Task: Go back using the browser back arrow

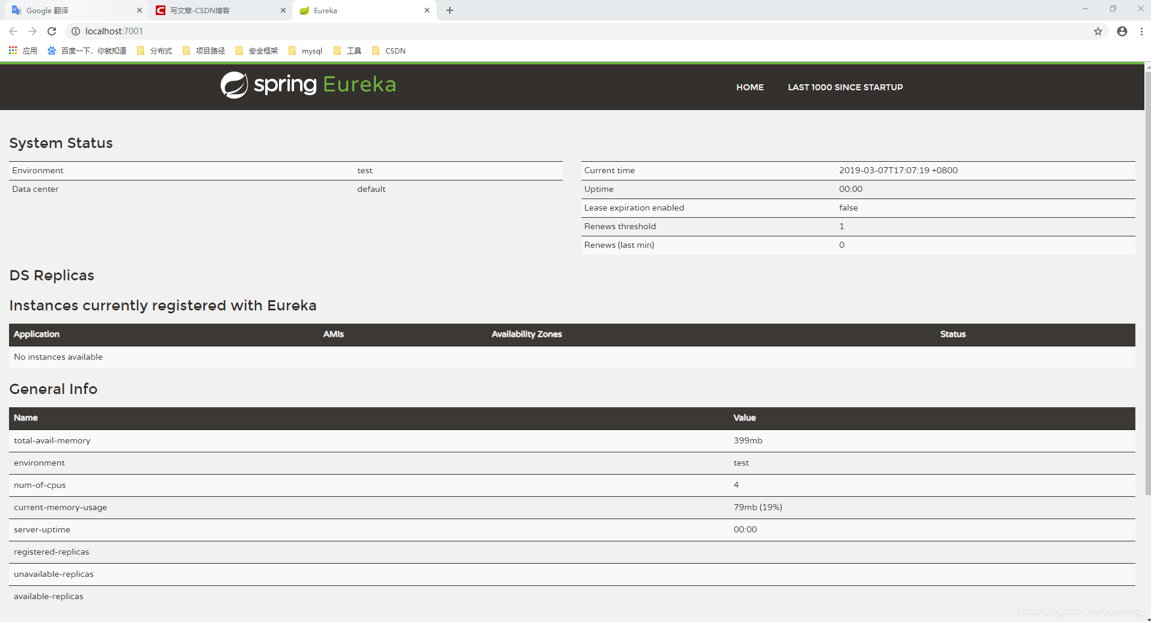Action: pos(13,31)
